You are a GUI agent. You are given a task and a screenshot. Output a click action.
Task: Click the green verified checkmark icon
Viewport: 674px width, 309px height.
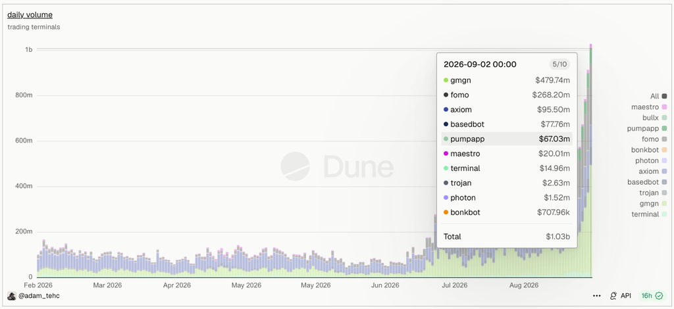pyautogui.click(x=658, y=296)
